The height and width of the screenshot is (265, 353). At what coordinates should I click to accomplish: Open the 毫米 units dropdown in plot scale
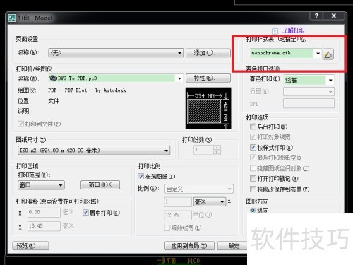210,201
